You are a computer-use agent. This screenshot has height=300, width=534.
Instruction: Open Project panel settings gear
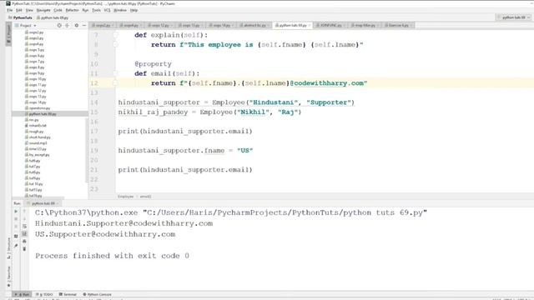pos(77,26)
